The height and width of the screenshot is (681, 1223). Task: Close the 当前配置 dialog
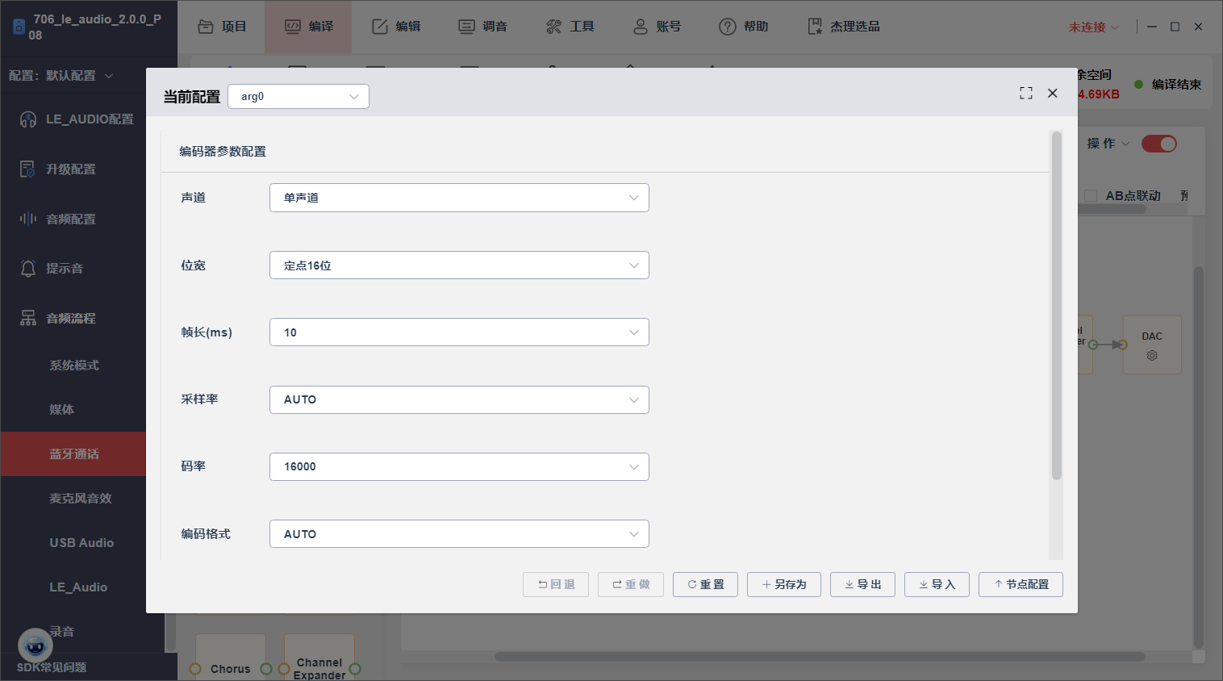1053,94
